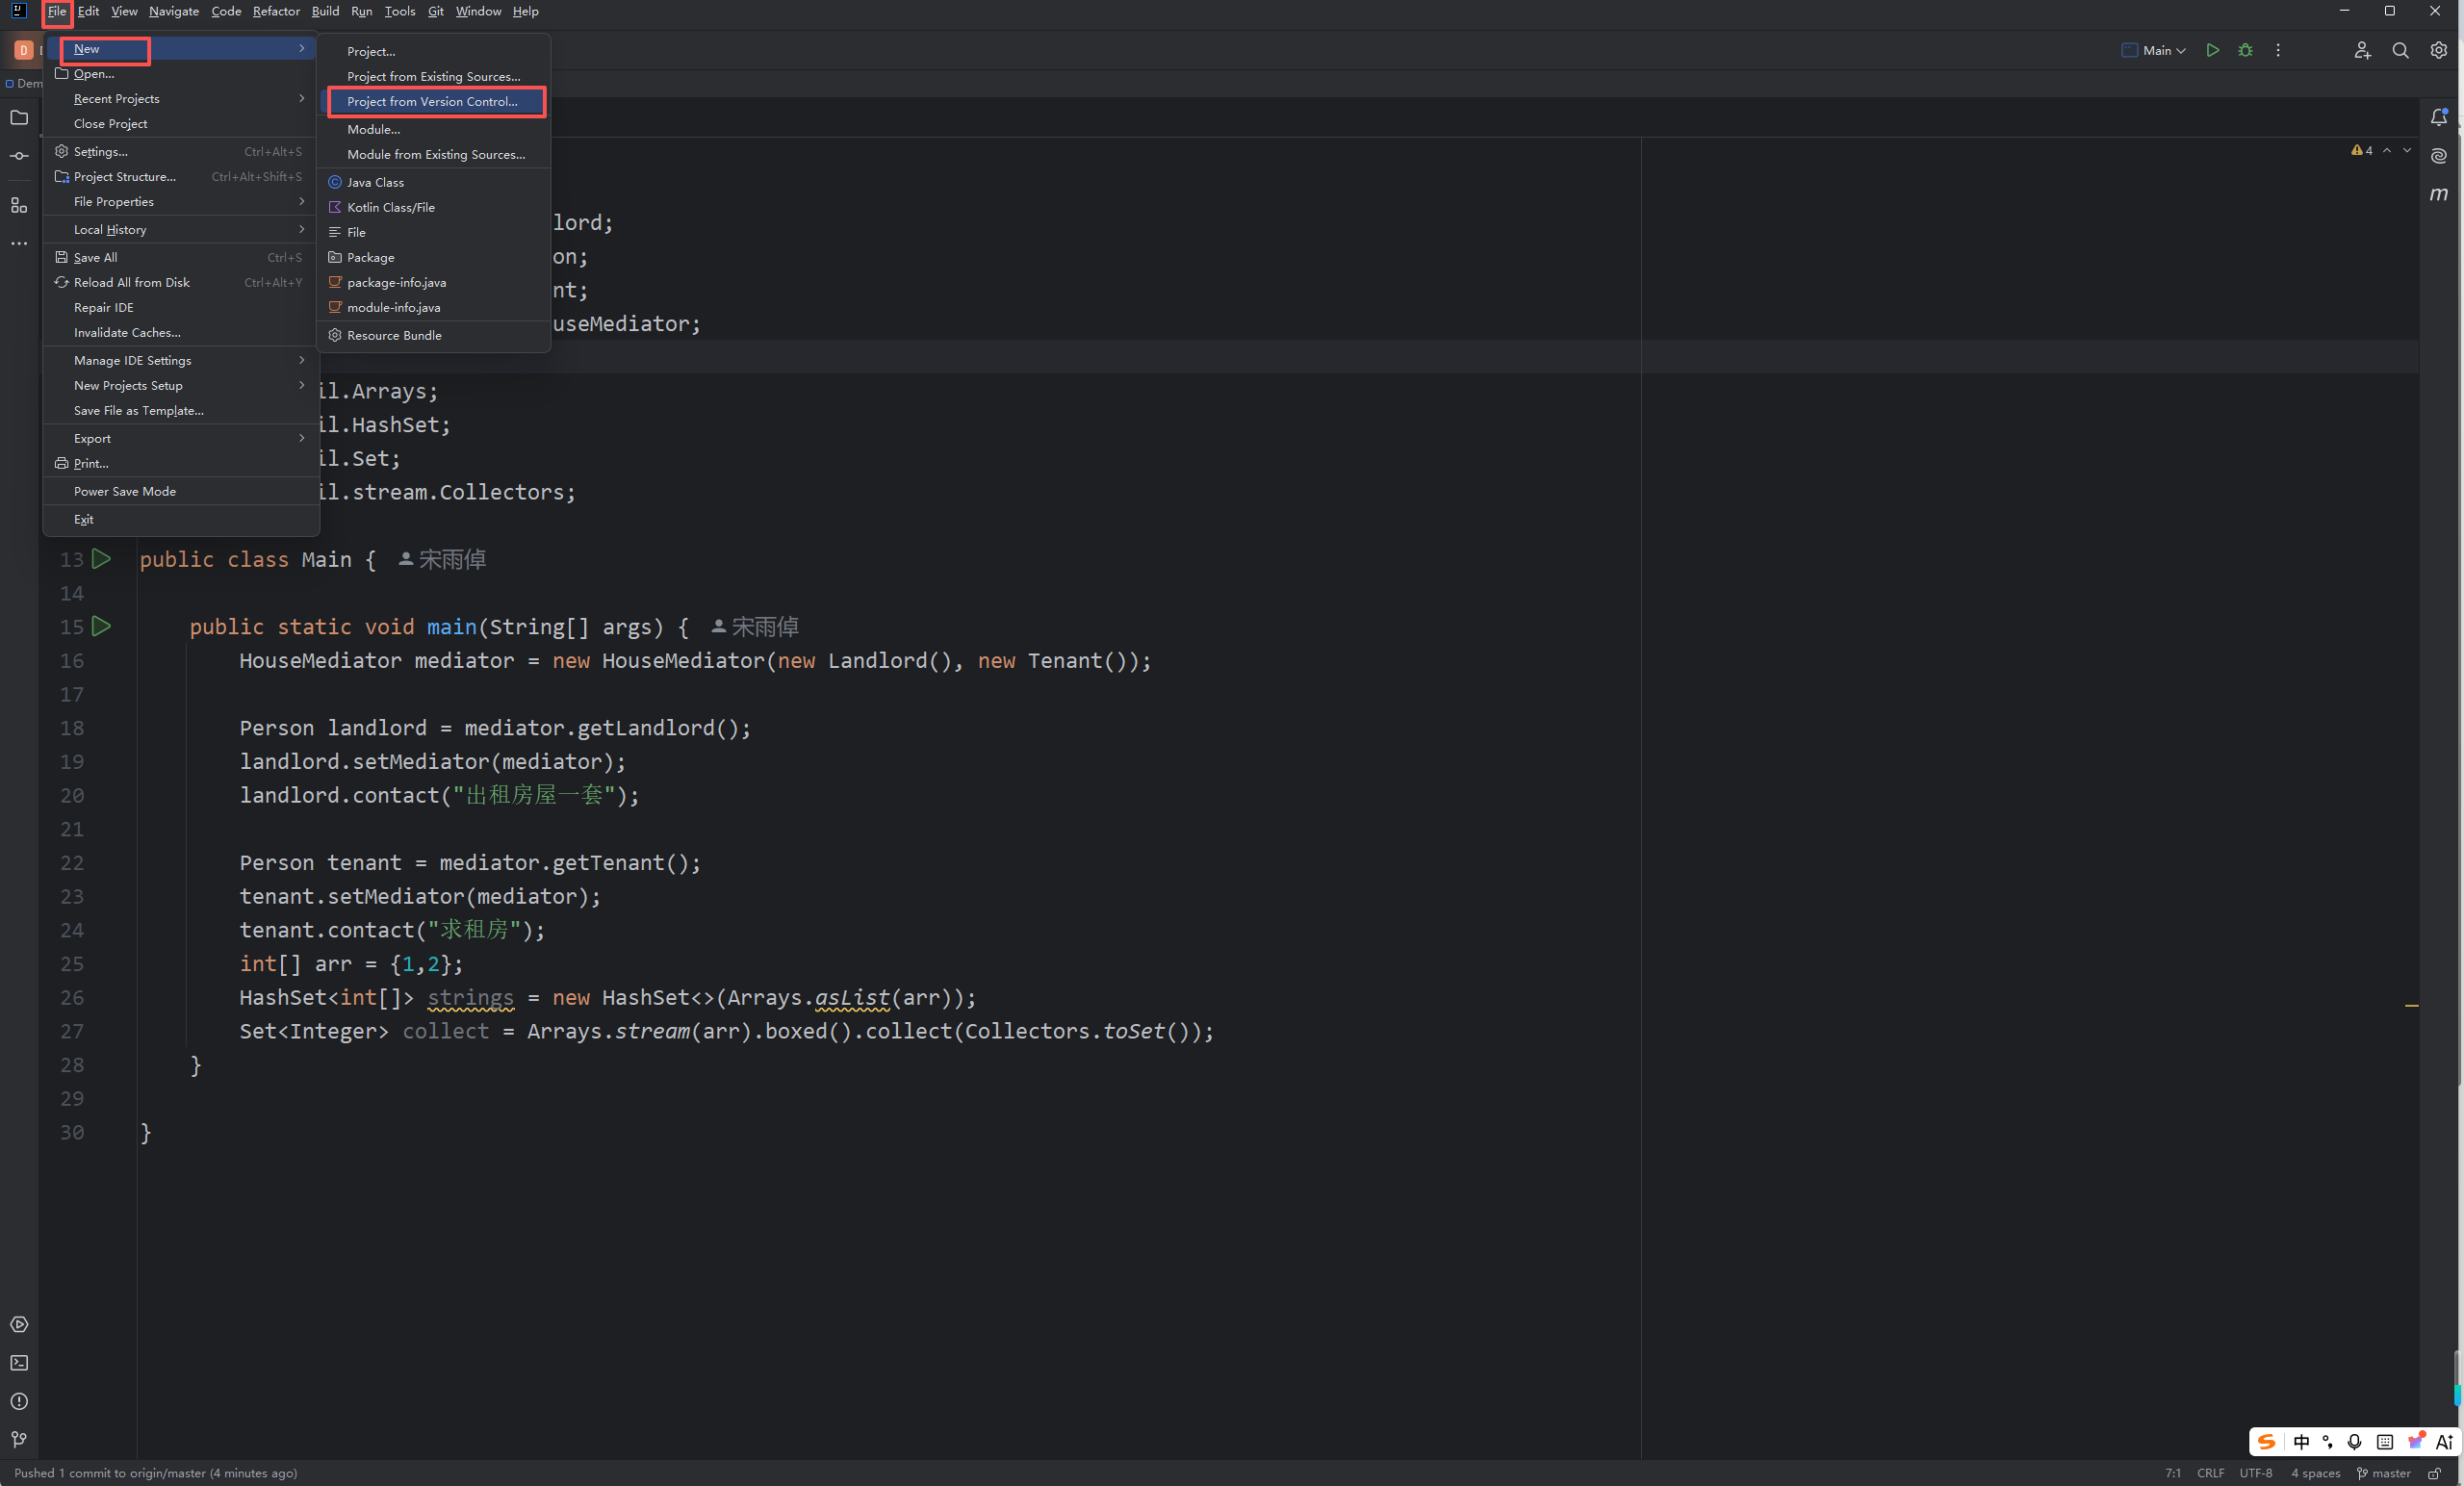Open IDE settings gear icon
Image resolution: width=2464 pixels, height=1486 pixels.
click(2438, 50)
